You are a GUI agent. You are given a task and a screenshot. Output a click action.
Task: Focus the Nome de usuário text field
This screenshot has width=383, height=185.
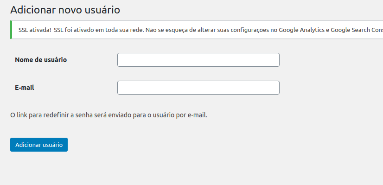[x=198, y=60]
